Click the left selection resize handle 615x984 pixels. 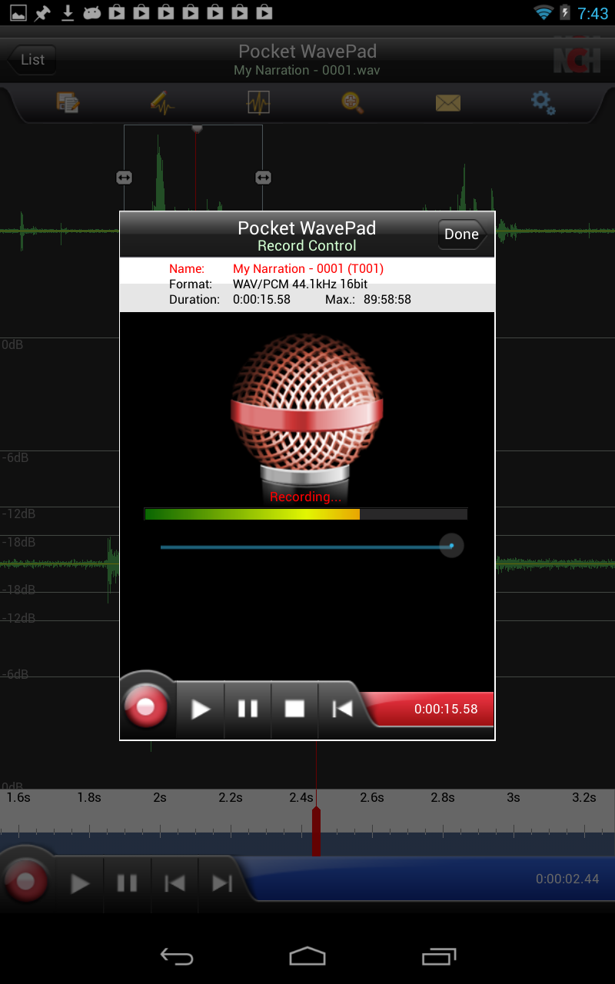coord(124,178)
